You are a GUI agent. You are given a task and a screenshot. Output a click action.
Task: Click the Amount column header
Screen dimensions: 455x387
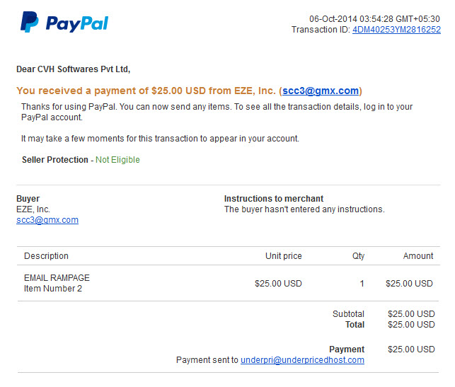(x=418, y=256)
